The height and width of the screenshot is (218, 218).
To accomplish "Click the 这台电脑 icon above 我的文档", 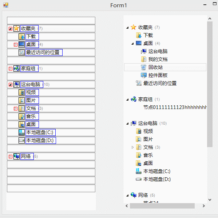I will tap(144, 51).
